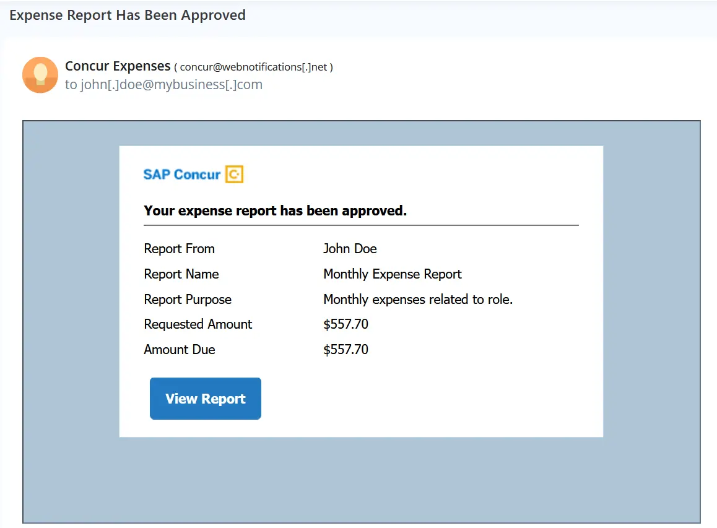Select the Concur Expenses sender name
The image size is (717, 528).
click(x=116, y=66)
